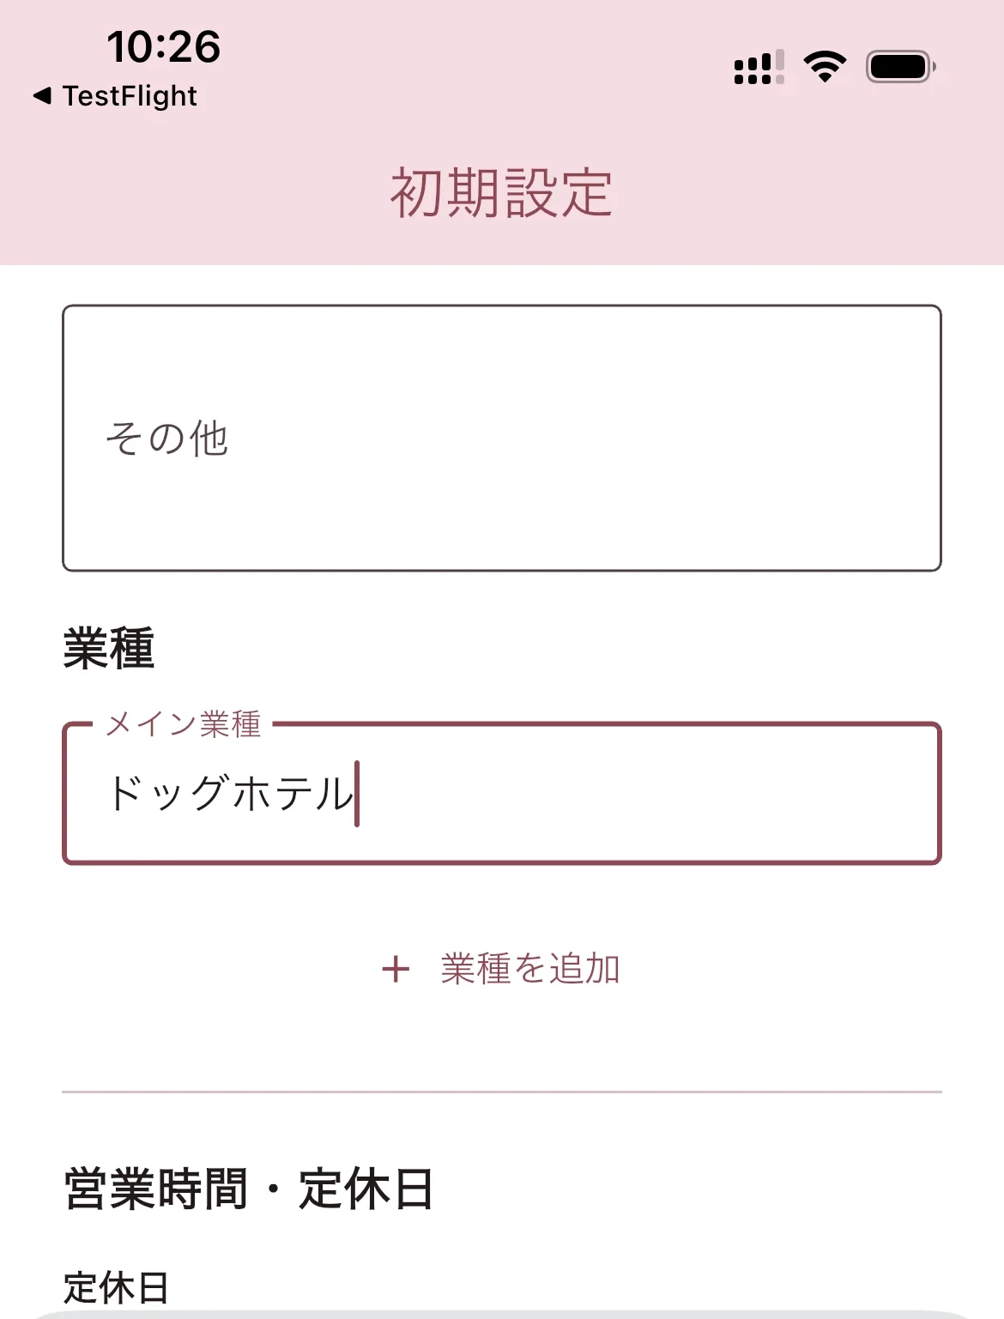Tap the cellular signal bars icon
This screenshot has height=1319, width=1004.
(x=753, y=69)
